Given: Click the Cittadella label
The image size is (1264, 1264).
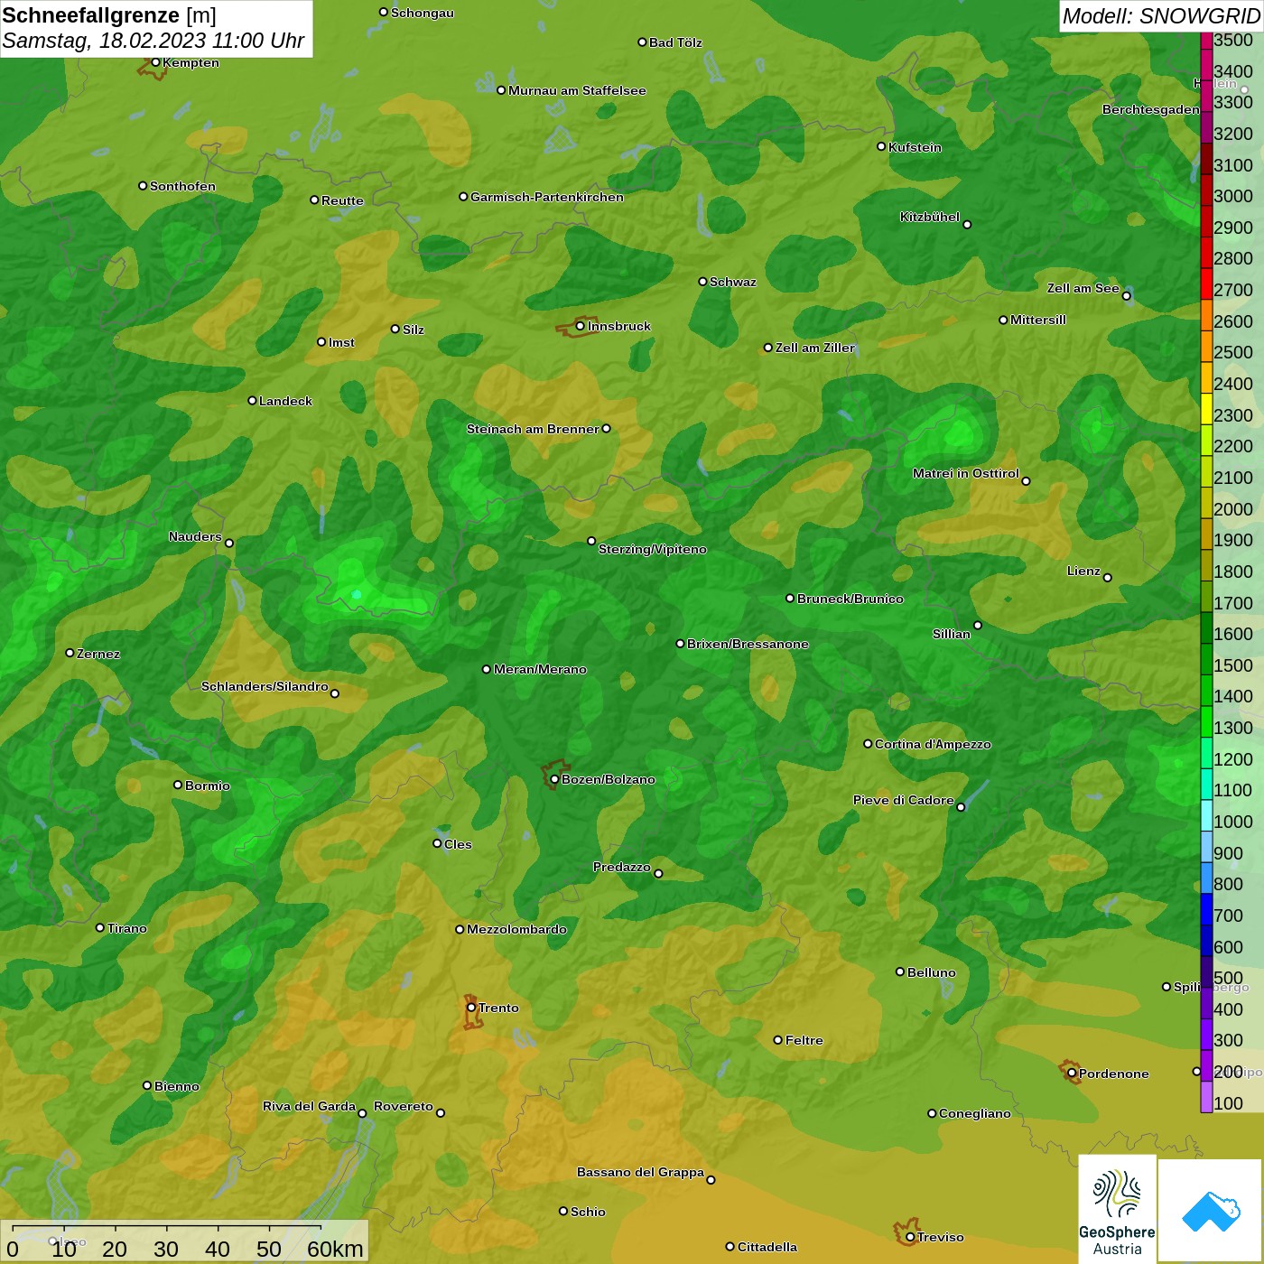Looking at the screenshot, I should tap(767, 1247).
